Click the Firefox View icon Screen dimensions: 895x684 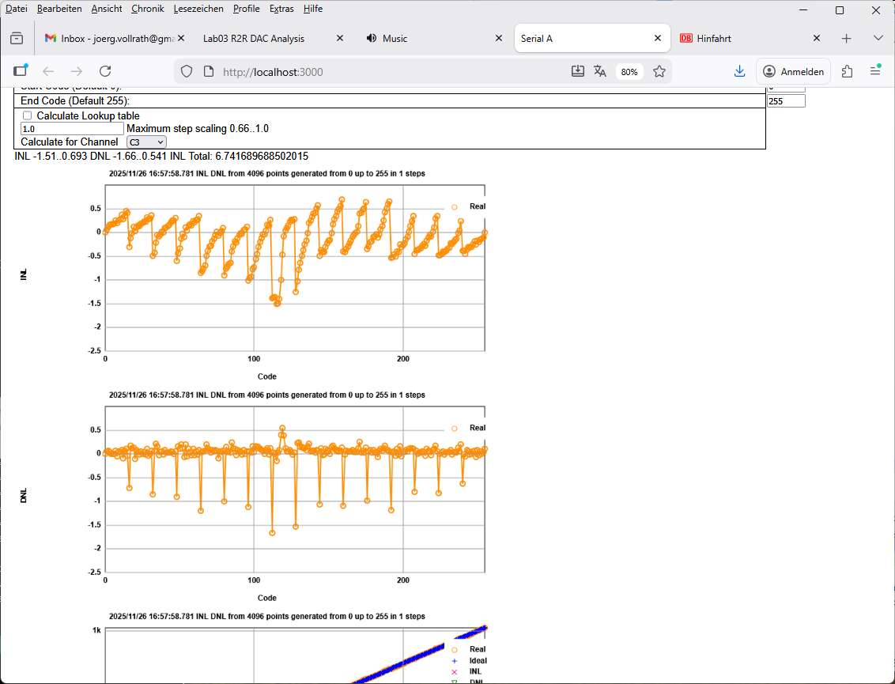[17, 38]
